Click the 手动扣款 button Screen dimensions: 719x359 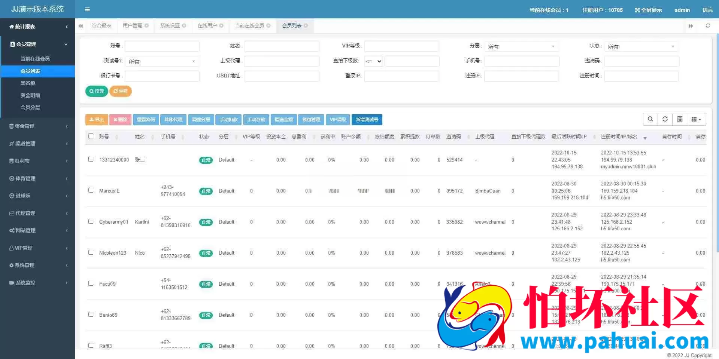point(228,120)
